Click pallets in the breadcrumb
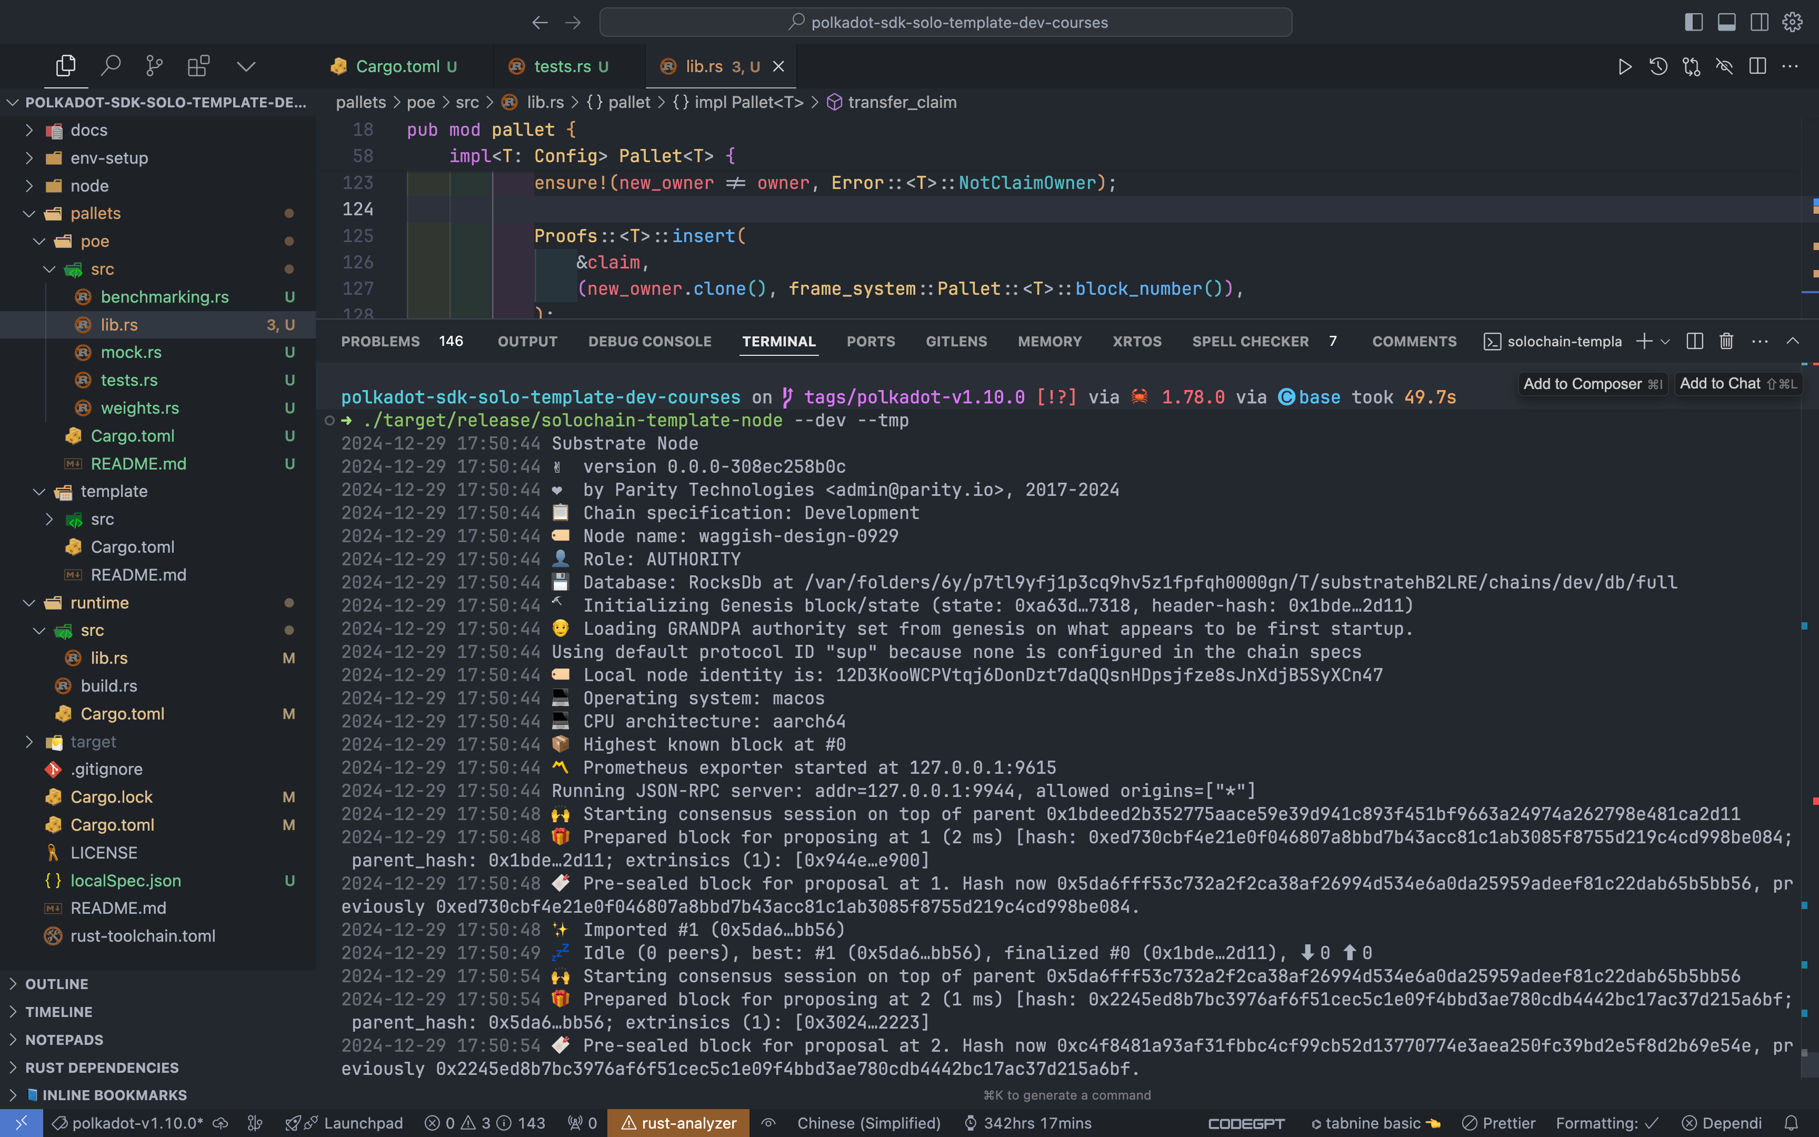This screenshot has width=1819, height=1137. coord(361,102)
